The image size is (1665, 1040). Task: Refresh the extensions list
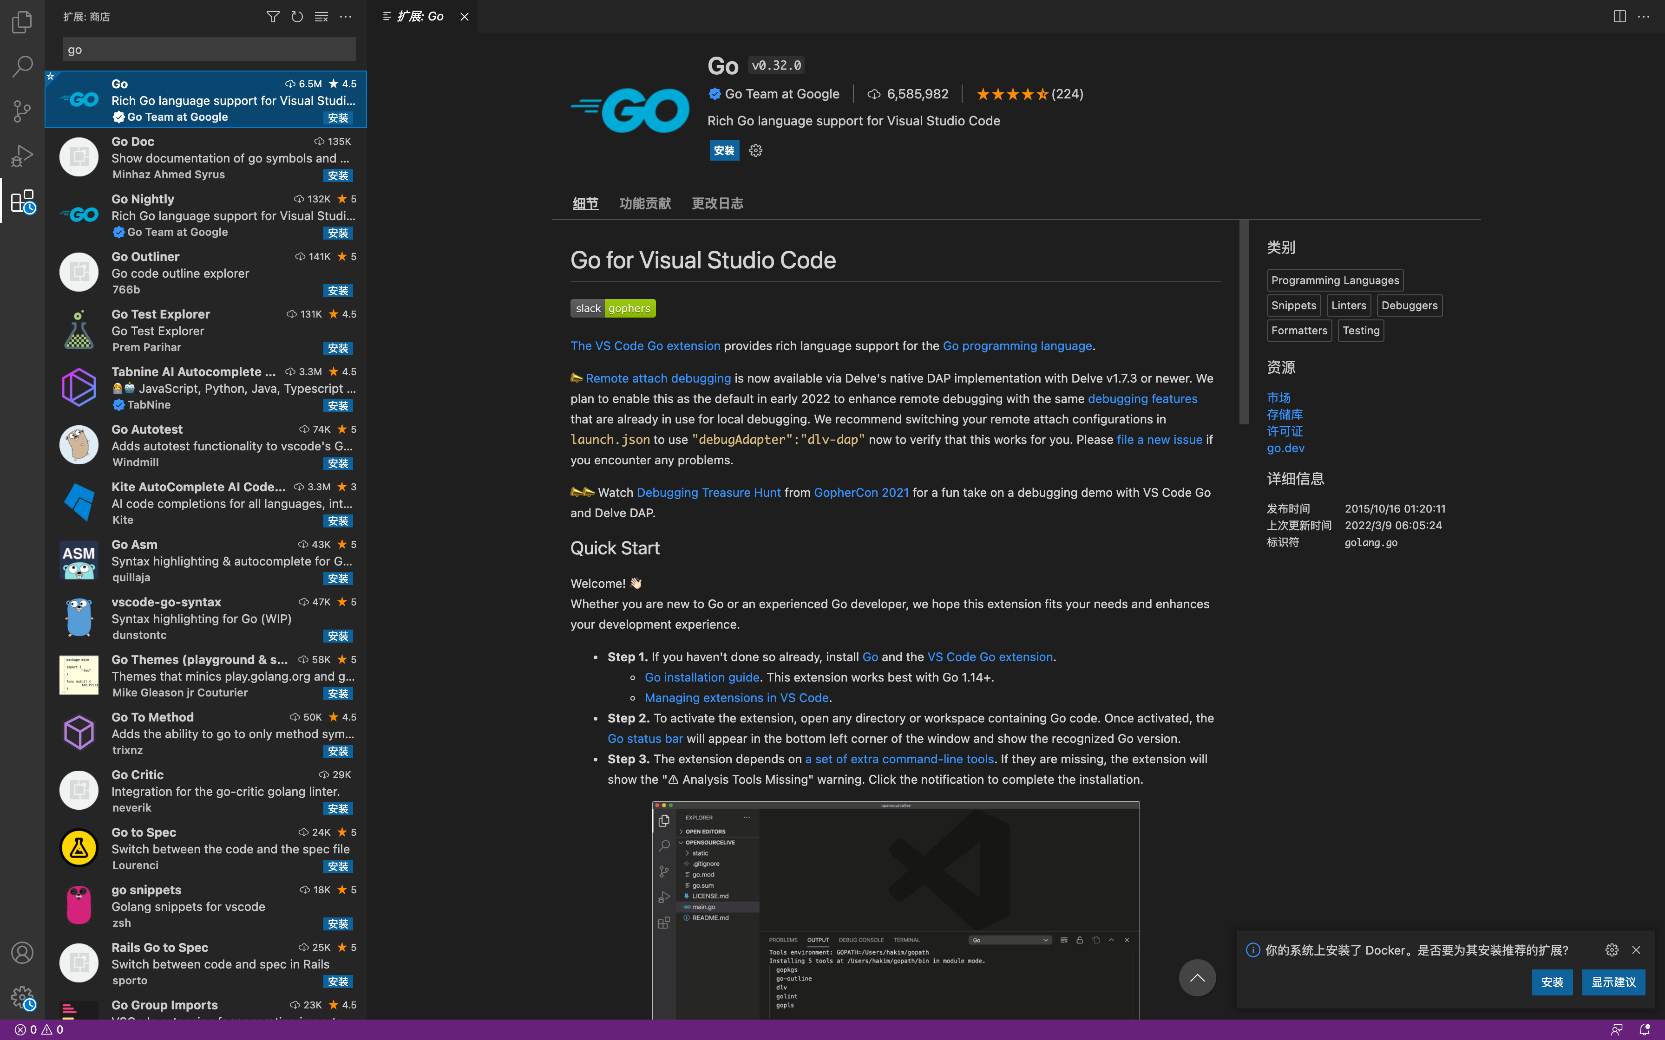click(296, 17)
